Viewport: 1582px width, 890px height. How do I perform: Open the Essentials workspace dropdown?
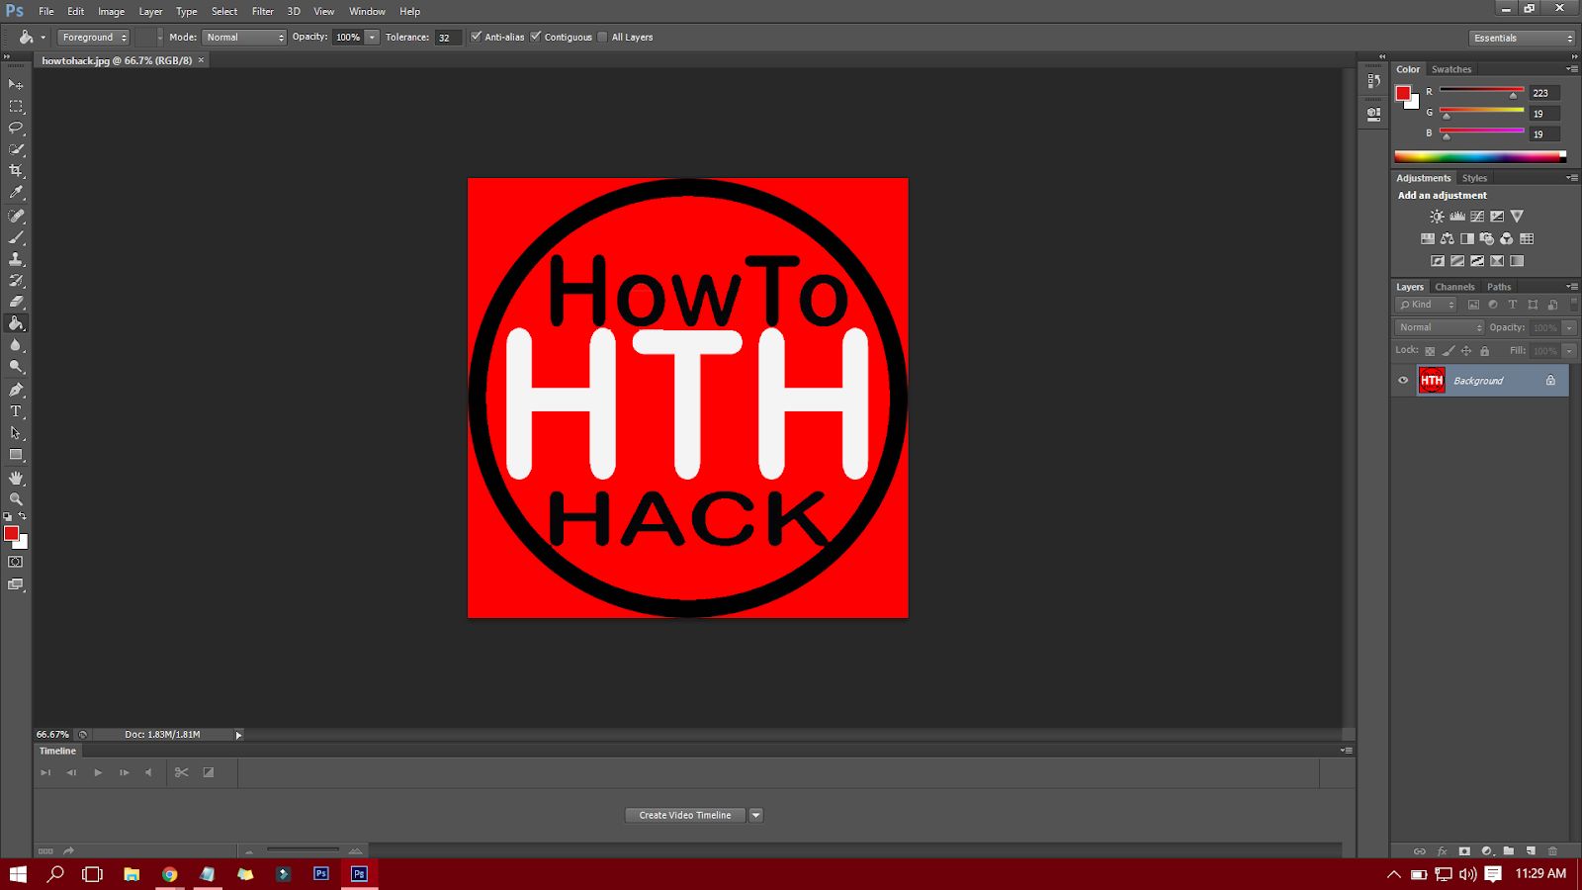[1522, 38]
